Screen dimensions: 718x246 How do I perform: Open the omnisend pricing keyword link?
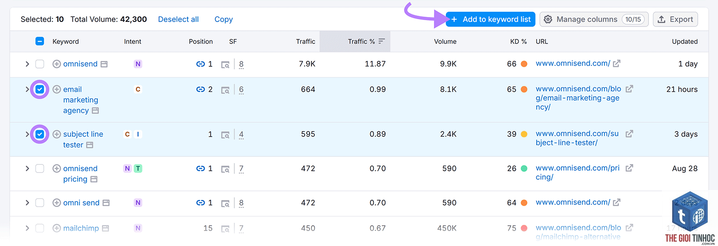80,174
